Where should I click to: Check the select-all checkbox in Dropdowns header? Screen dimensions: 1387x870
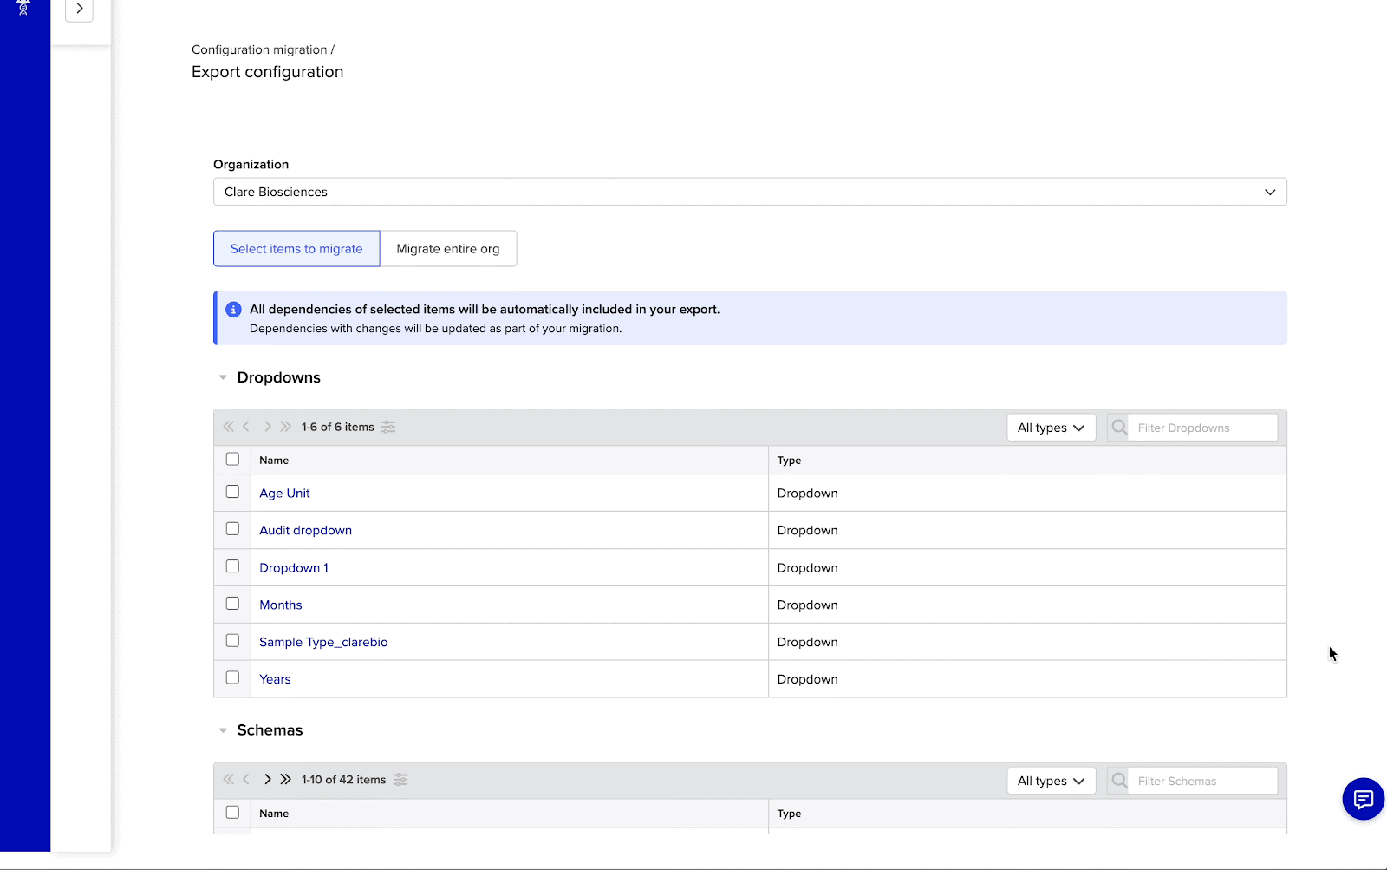click(231, 459)
